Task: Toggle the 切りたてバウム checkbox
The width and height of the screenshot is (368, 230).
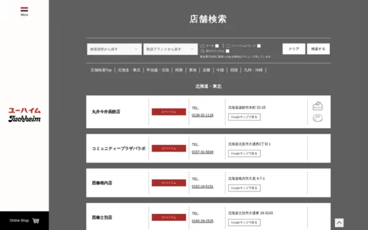Action: tap(228, 51)
